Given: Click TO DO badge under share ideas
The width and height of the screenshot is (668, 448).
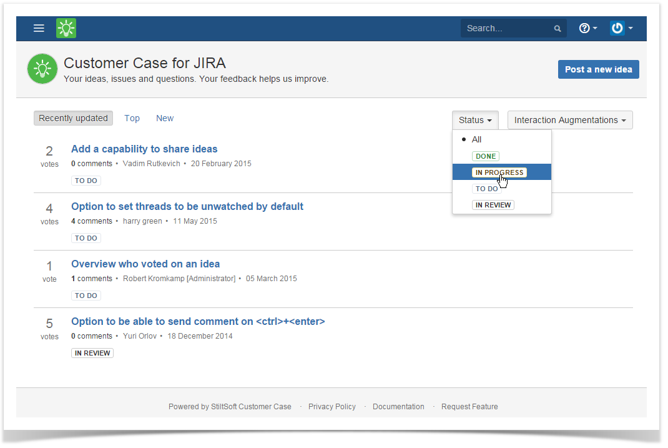Looking at the screenshot, I should click(86, 181).
